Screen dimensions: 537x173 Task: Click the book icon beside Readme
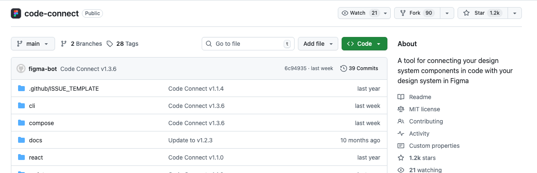click(401, 97)
